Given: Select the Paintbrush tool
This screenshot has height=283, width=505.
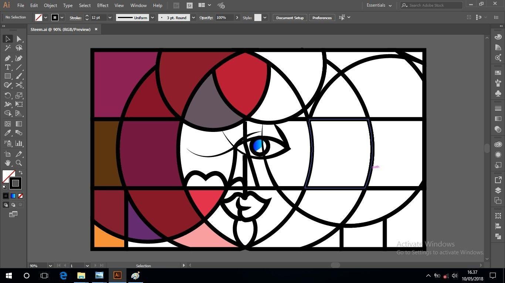Looking at the screenshot, I should (x=19, y=76).
